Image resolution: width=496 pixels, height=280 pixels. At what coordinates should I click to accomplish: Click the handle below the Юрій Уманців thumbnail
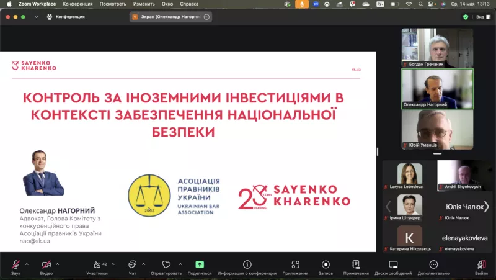pyautogui.click(x=437, y=153)
